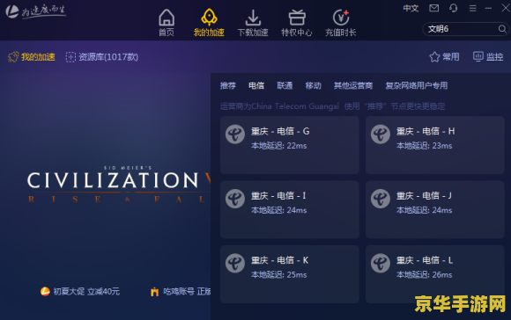The width and height of the screenshot is (511, 320).
Task: Click the search magnifier icon
Action: [x=502, y=29]
